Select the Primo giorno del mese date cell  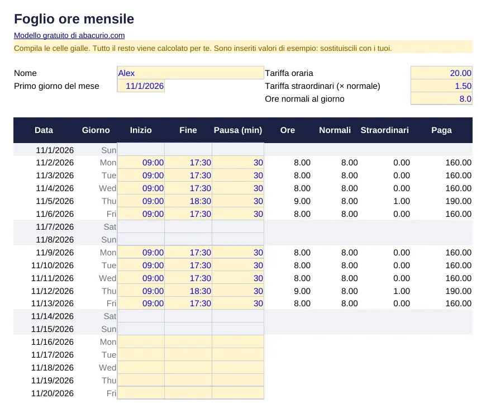click(x=141, y=86)
